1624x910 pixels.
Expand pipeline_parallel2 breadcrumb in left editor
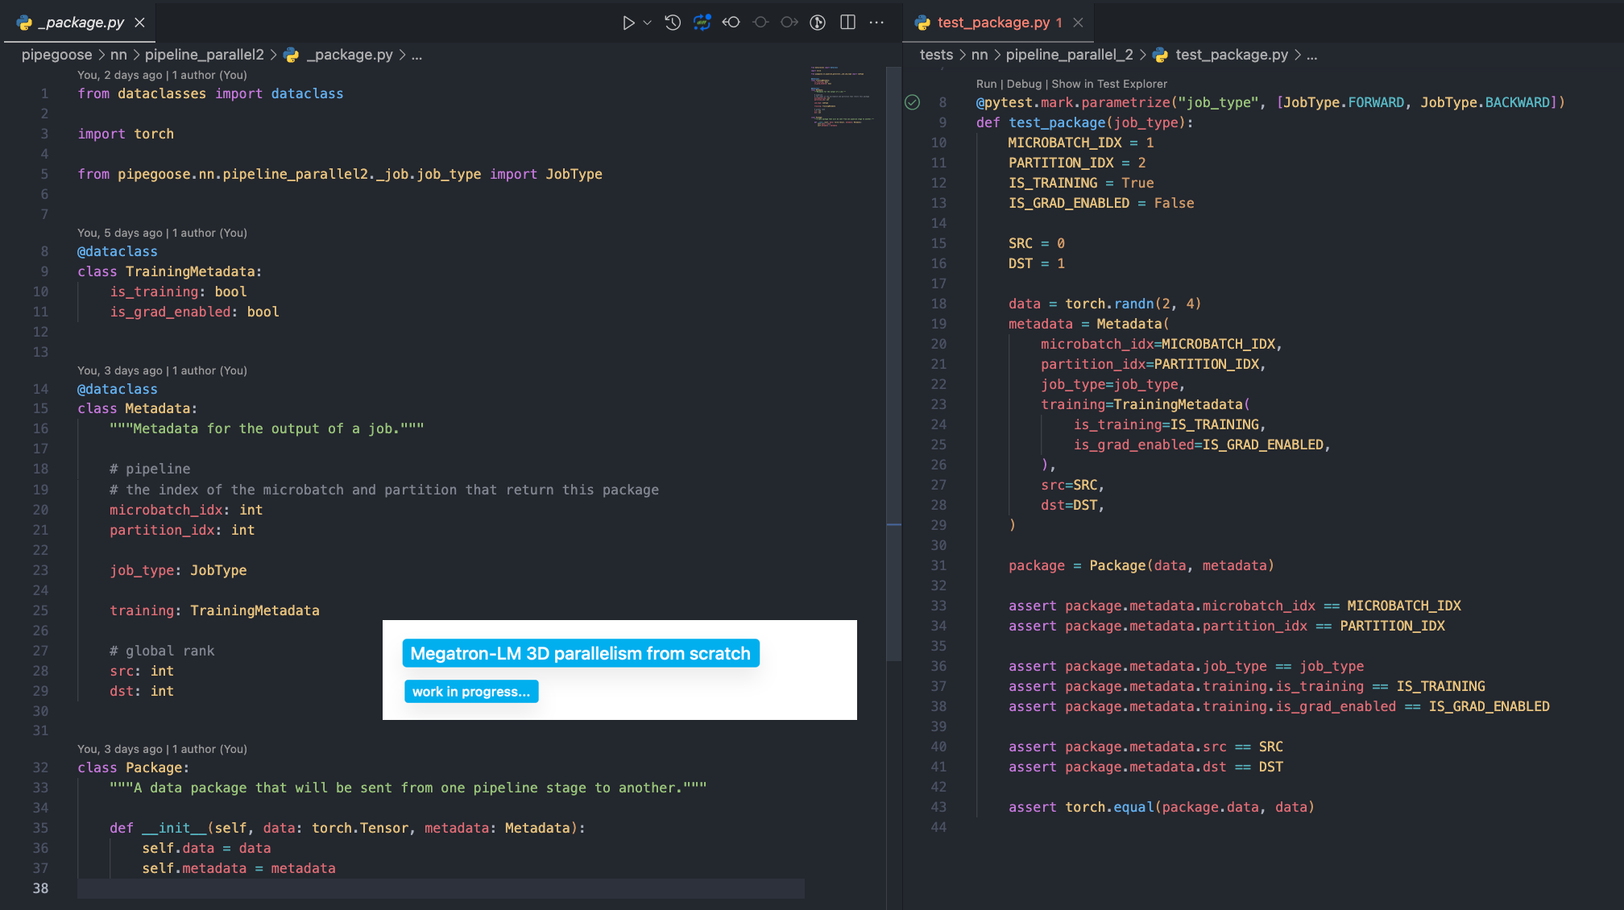pyautogui.click(x=204, y=55)
